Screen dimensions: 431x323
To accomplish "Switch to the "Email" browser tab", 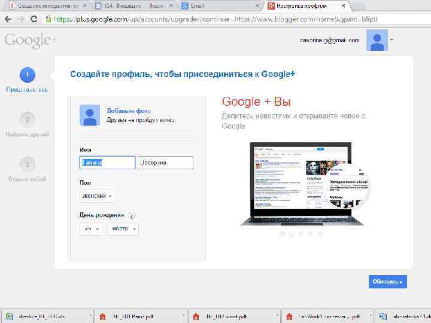I will 220,6.
